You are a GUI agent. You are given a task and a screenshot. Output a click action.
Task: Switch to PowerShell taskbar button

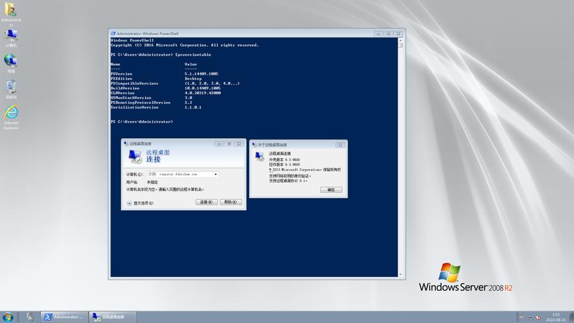[63, 317]
